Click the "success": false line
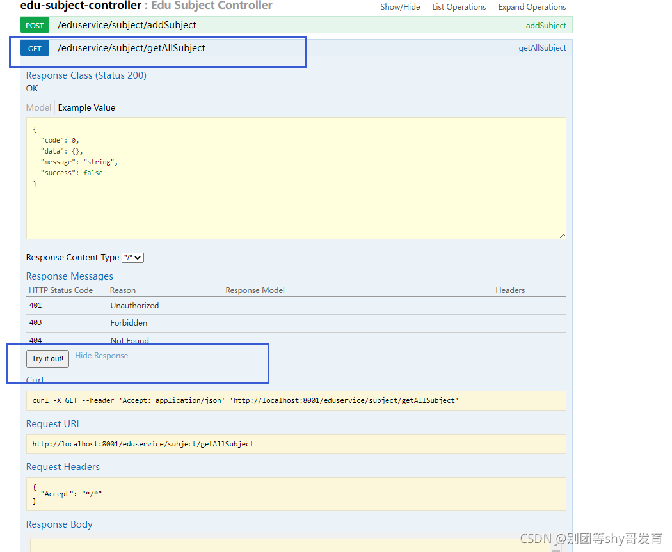 [72, 173]
